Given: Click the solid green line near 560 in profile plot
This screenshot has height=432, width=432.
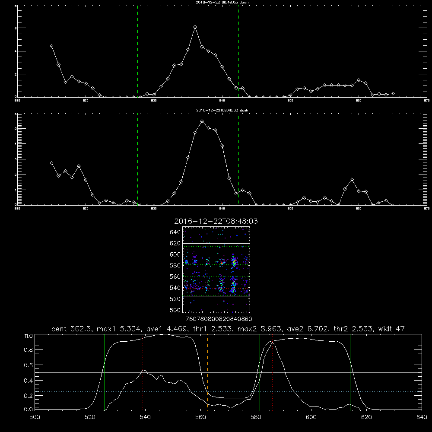Looking at the screenshot, I should tap(199, 372).
